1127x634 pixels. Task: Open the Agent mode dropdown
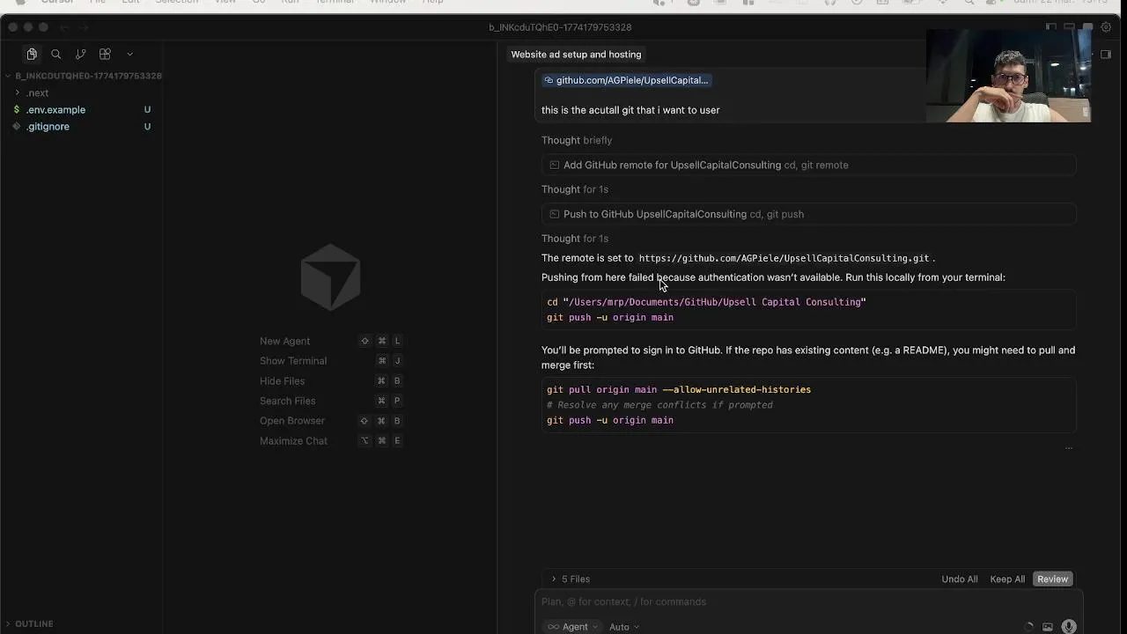click(x=573, y=627)
